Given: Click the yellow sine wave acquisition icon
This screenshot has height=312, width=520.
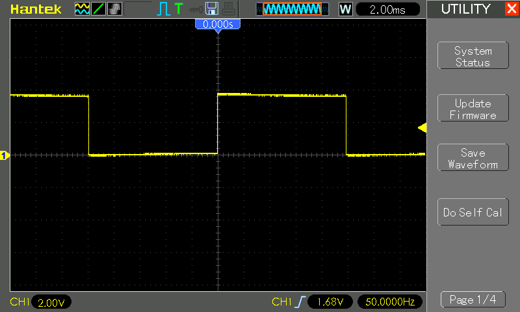Looking at the screenshot, I should [x=82, y=9].
